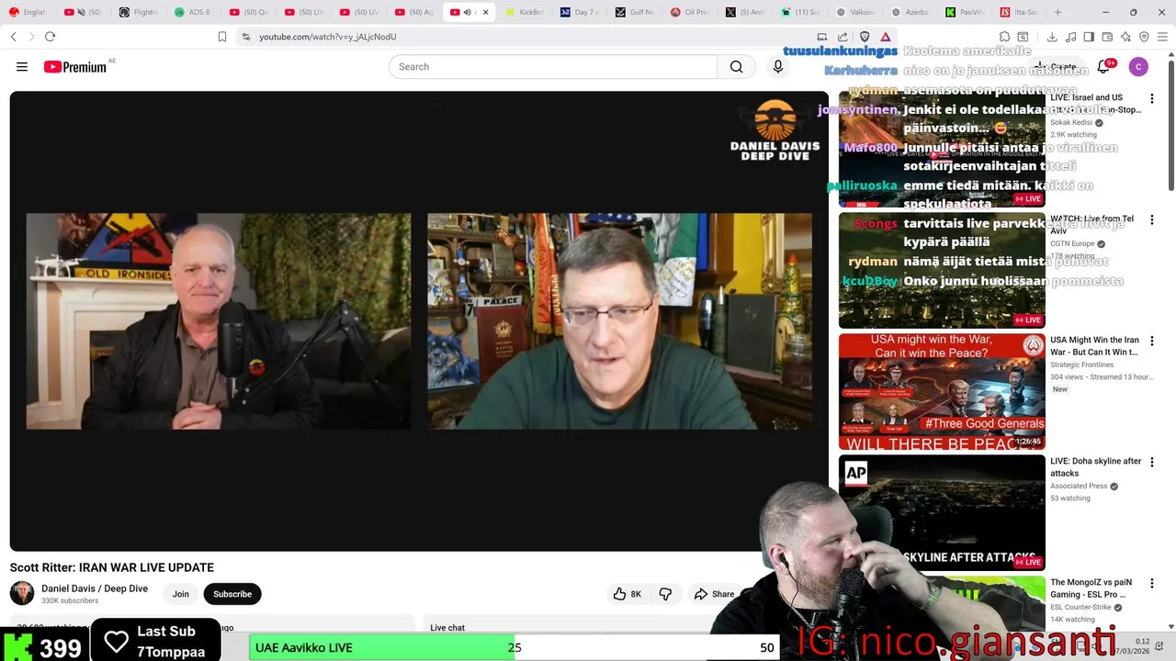
Task: Open options for LIVE: Israel and US video
Action: [x=1152, y=98]
